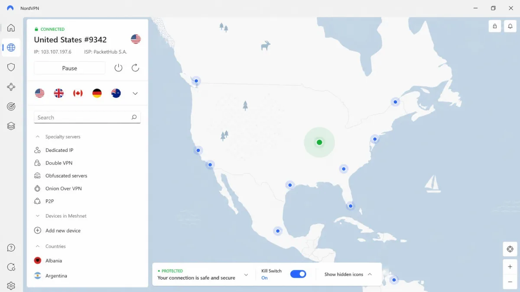This screenshot has height=292, width=520.
Task: Open the Dark Web Monitor target icon
Action: (11, 106)
